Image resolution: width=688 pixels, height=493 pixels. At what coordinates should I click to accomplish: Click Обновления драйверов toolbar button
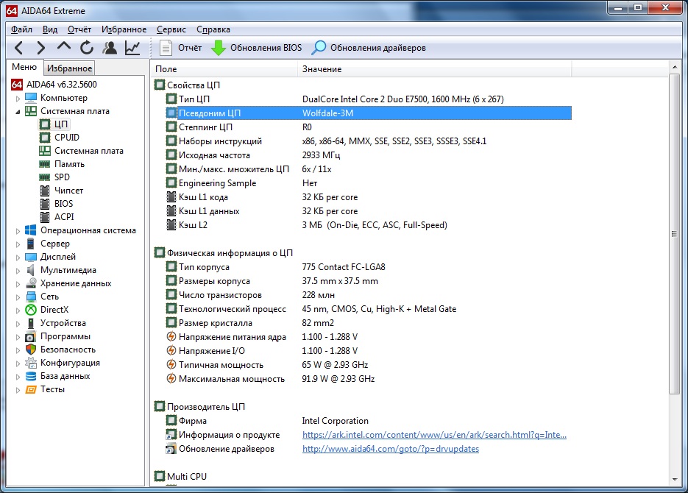(369, 47)
